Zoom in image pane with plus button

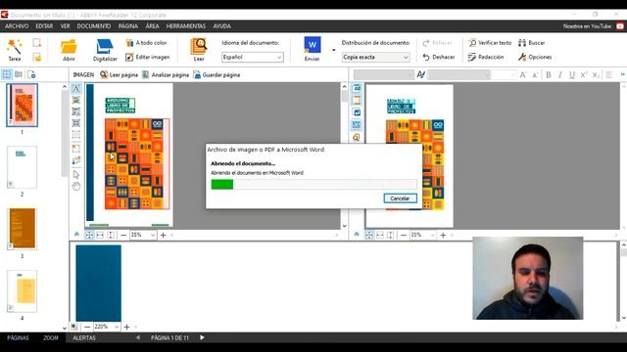pyautogui.click(x=163, y=235)
